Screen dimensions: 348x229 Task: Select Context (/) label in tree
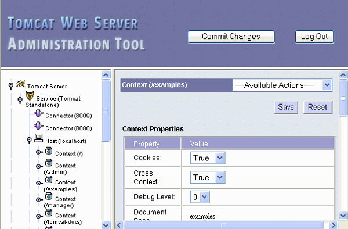[x=69, y=153]
